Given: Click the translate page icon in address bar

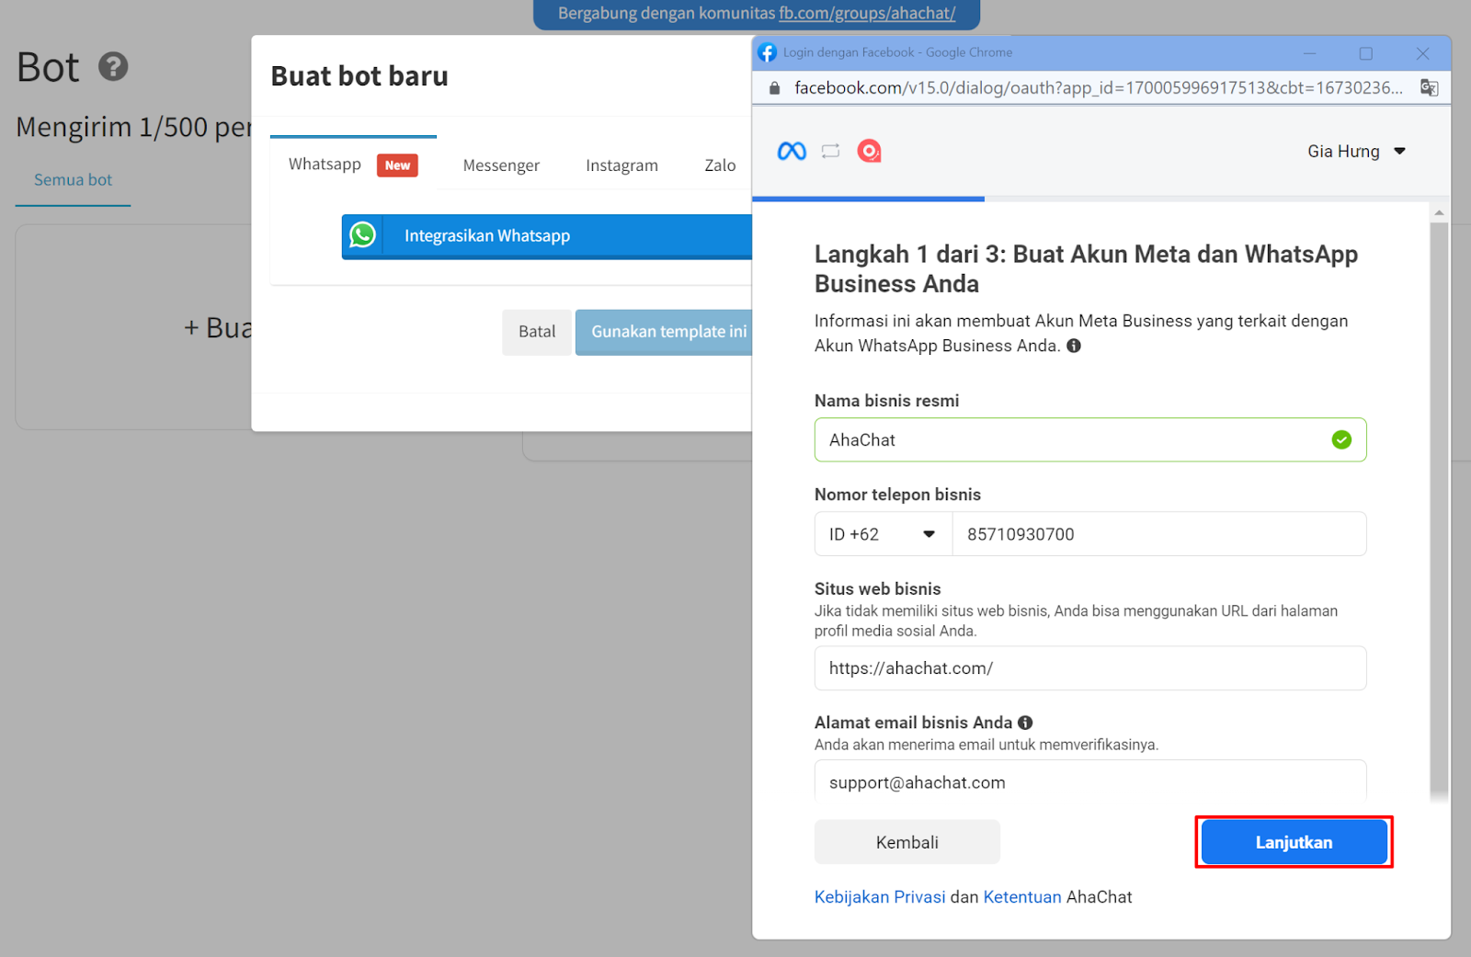Looking at the screenshot, I should point(1429,87).
